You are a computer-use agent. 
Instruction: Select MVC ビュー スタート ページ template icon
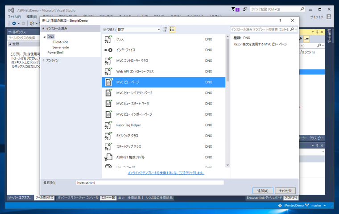[x=108, y=104]
